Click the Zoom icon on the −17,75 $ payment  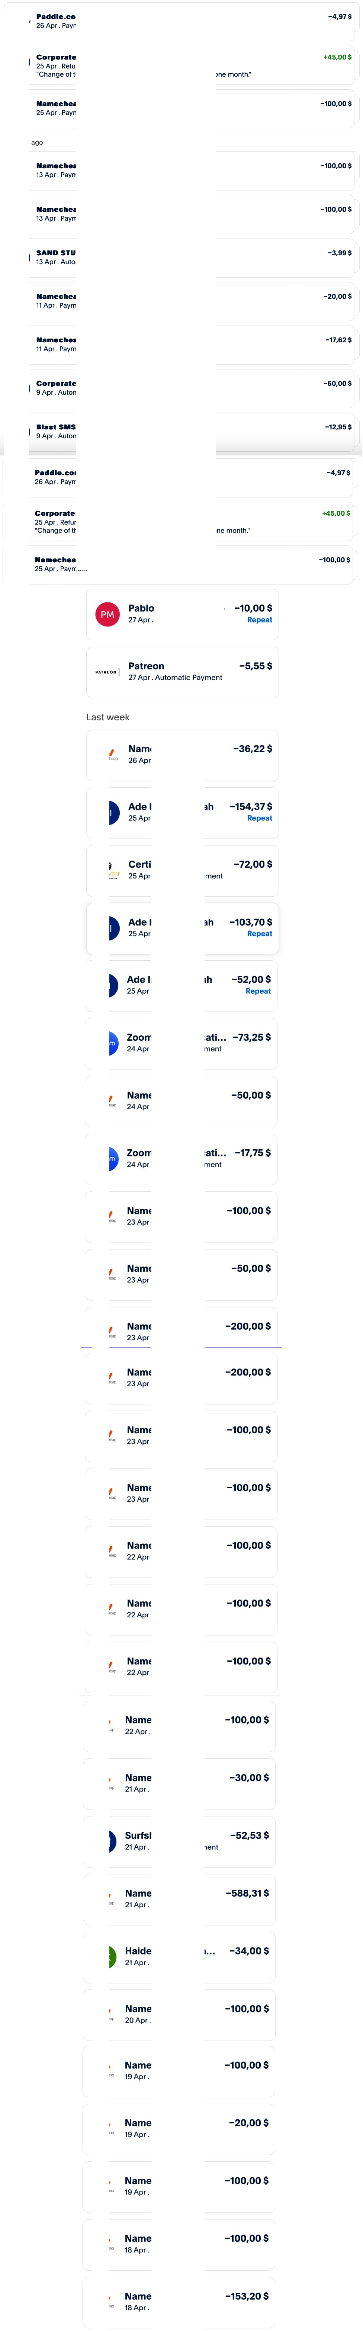(113, 1159)
